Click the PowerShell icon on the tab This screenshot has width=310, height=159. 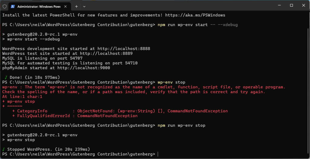(x=13, y=6)
